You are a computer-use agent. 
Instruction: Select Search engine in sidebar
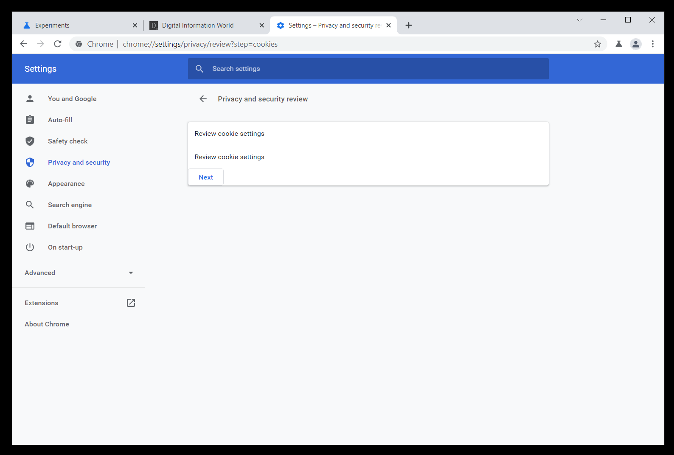click(70, 205)
